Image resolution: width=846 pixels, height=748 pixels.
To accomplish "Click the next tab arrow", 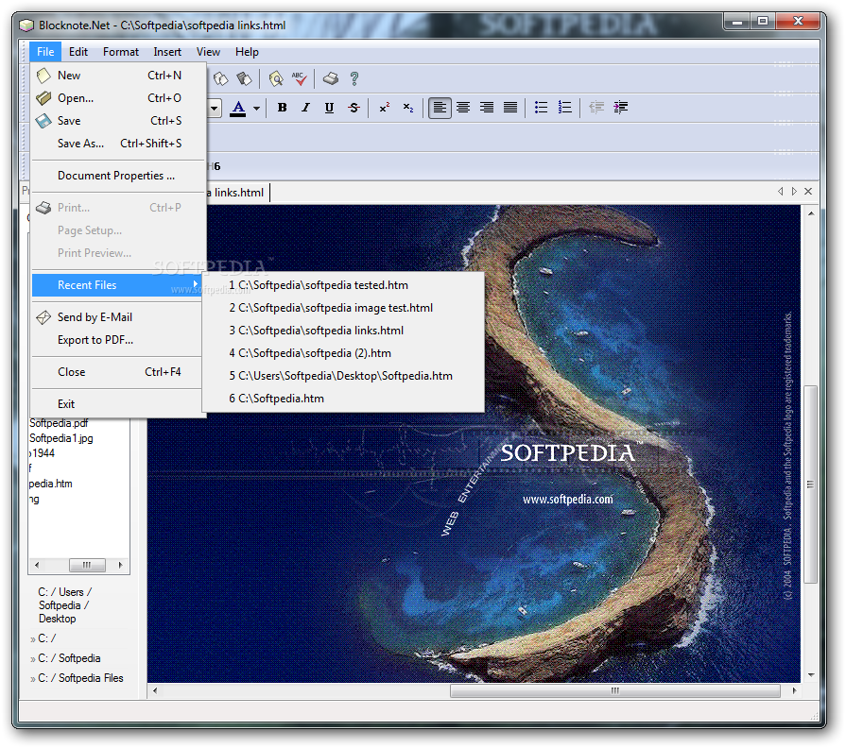I will point(794,192).
